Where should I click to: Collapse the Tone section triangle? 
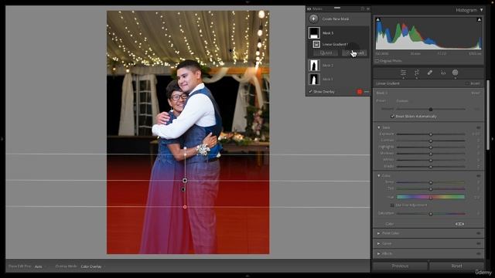coord(379,127)
